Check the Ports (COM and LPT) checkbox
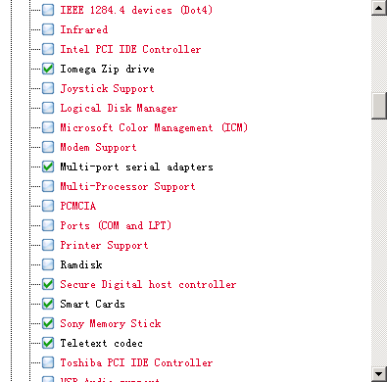The height and width of the screenshot is (382, 387). point(48,225)
